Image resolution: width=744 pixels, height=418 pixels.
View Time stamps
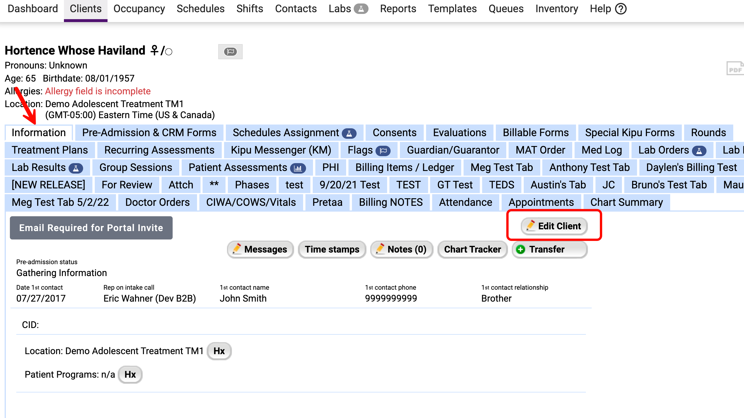tap(332, 249)
